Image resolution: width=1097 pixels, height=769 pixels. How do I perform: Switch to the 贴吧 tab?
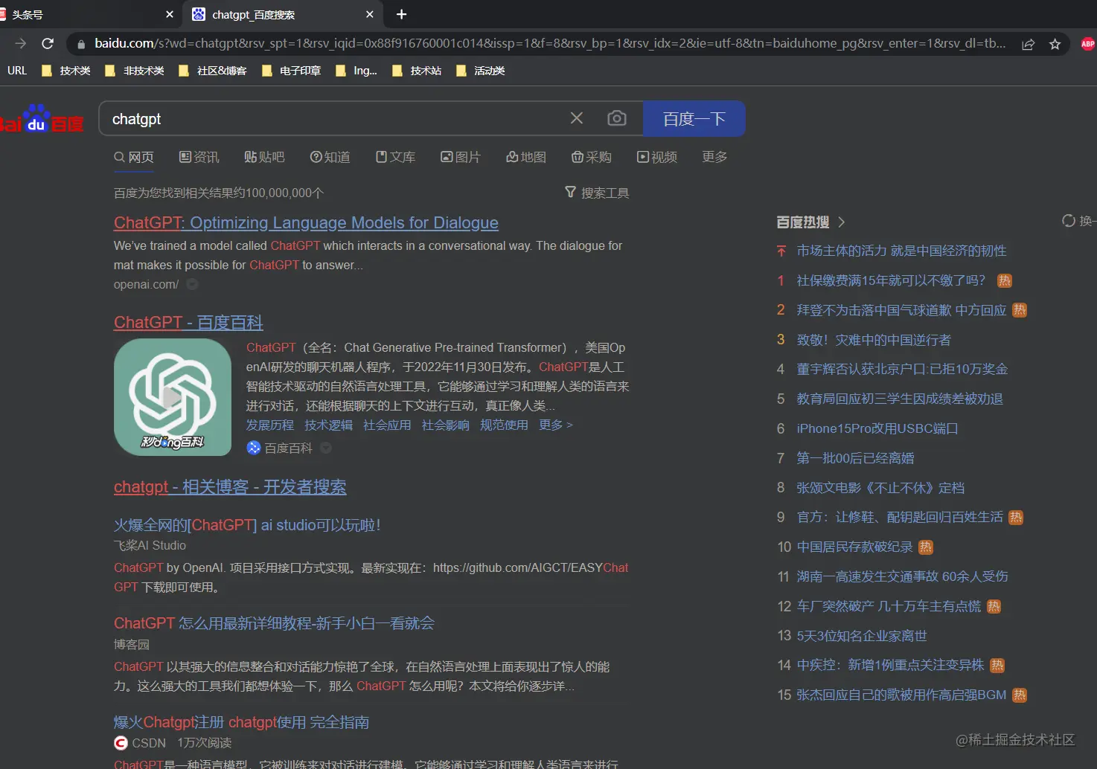pyautogui.click(x=264, y=157)
